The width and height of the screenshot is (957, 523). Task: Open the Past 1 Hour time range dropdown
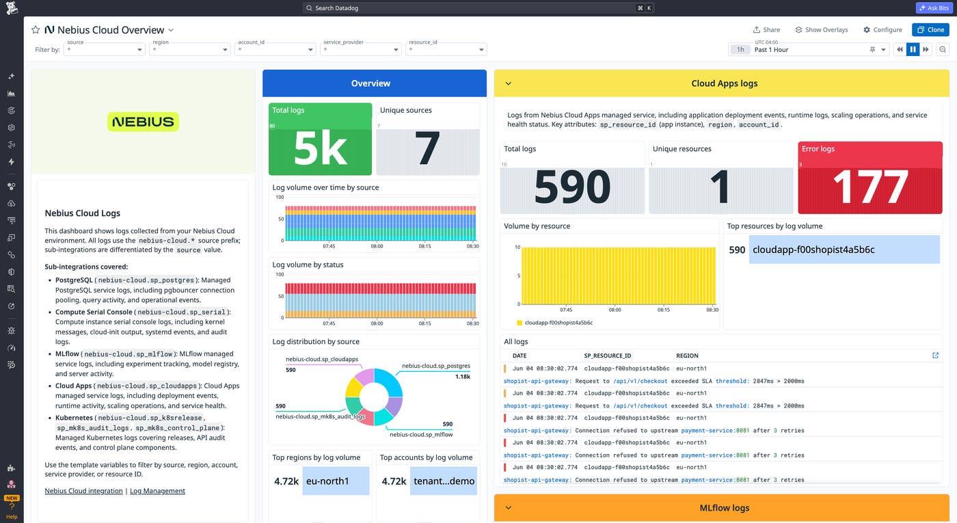(809, 50)
